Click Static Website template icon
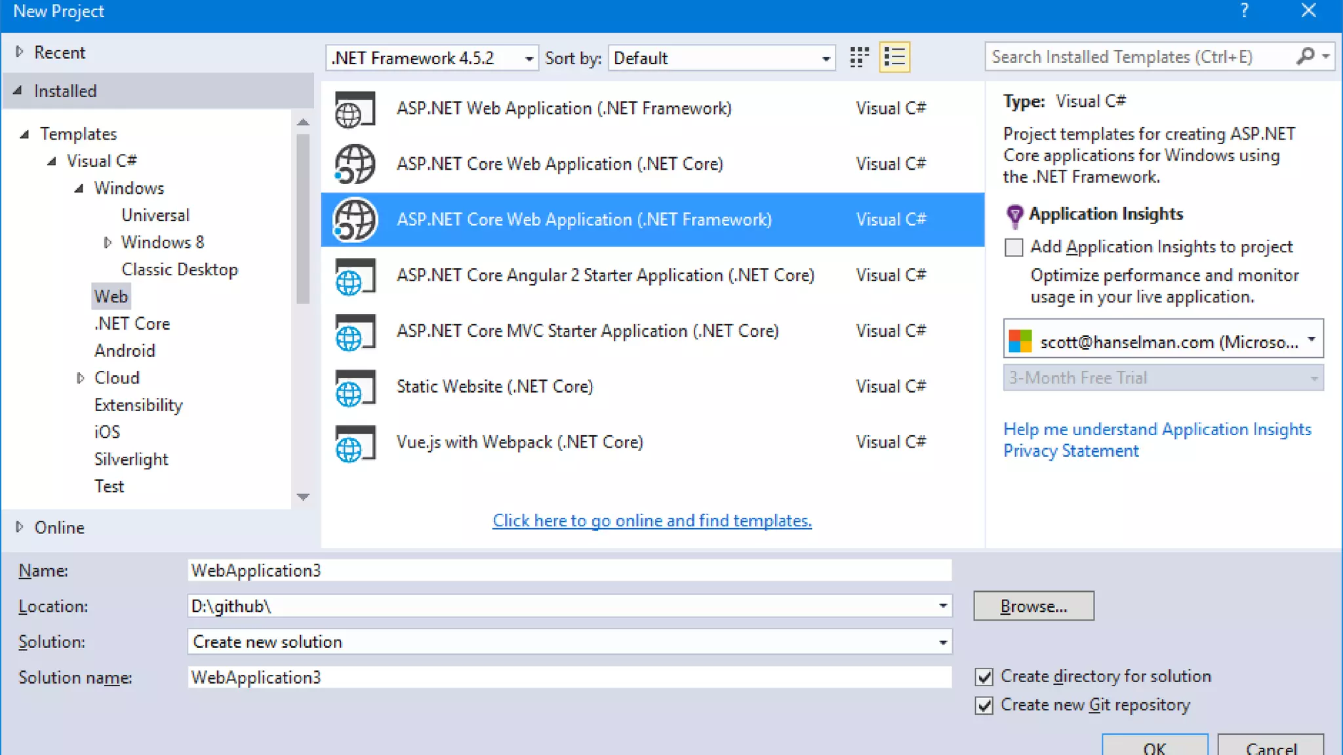This screenshot has width=1343, height=755. pyautogui.click(x=355, y=387)
